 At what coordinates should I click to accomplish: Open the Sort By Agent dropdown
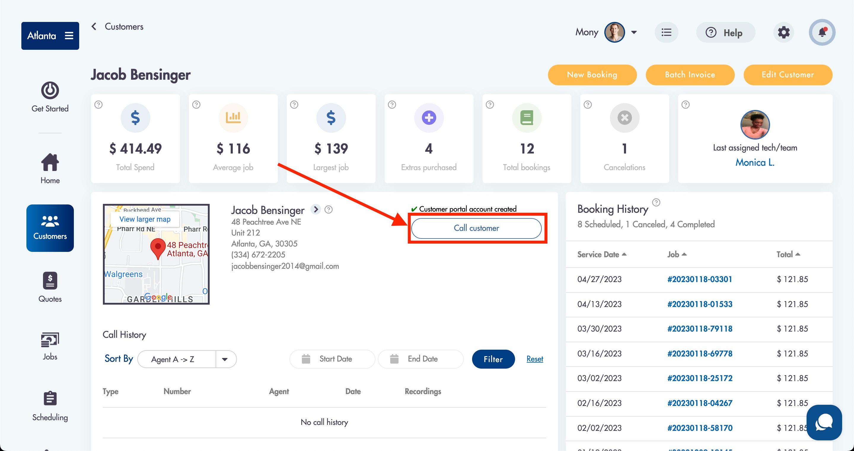click(225, 359)
